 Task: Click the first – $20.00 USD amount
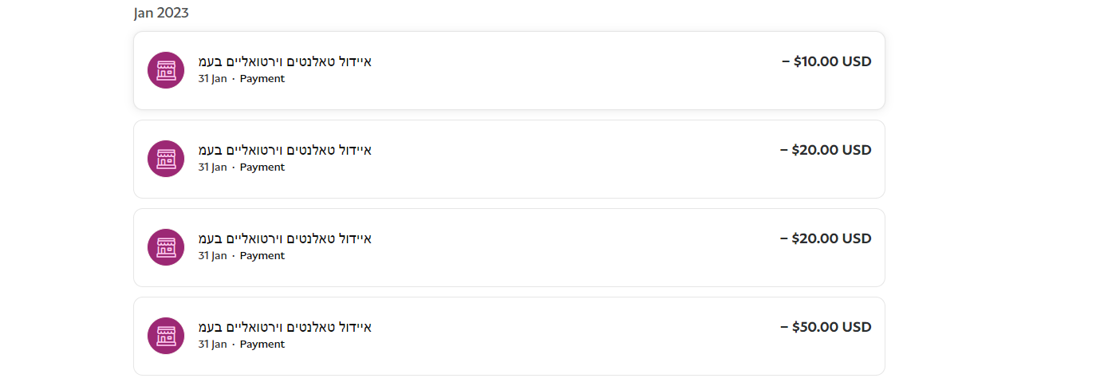[x=826, y=150]
